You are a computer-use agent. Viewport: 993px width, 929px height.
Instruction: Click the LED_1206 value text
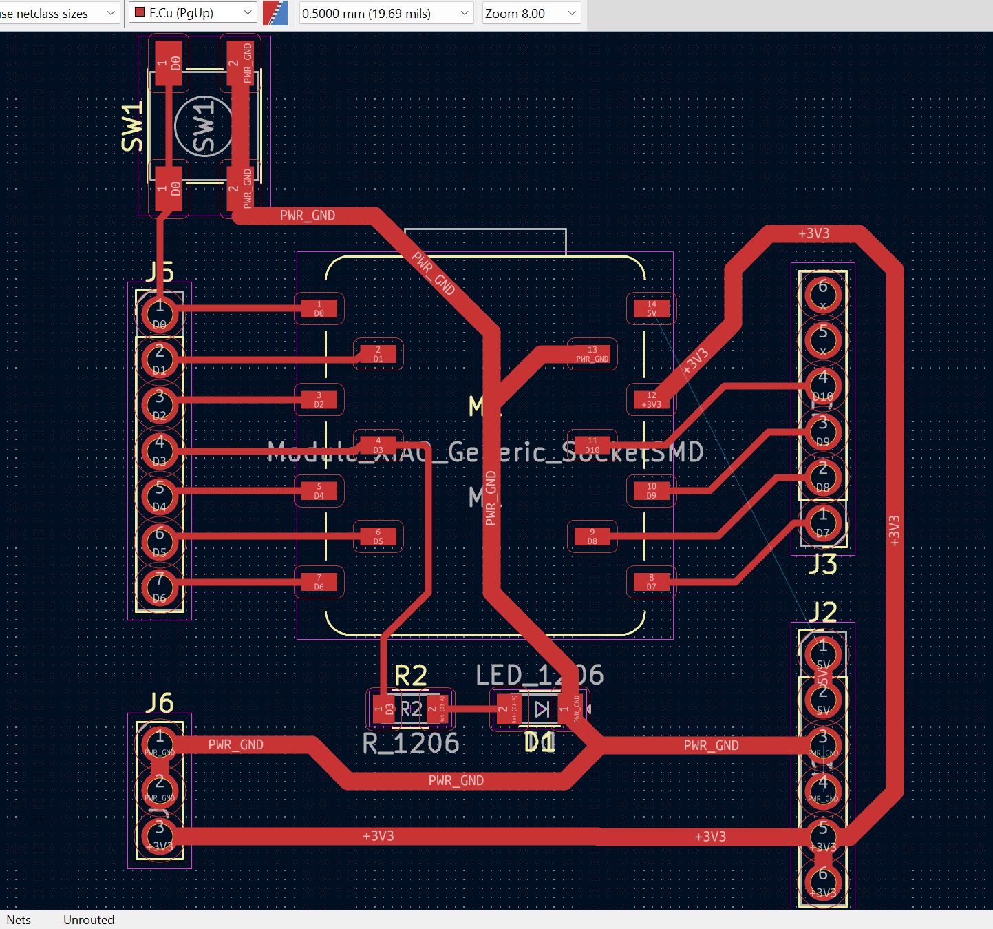point(540,676)
